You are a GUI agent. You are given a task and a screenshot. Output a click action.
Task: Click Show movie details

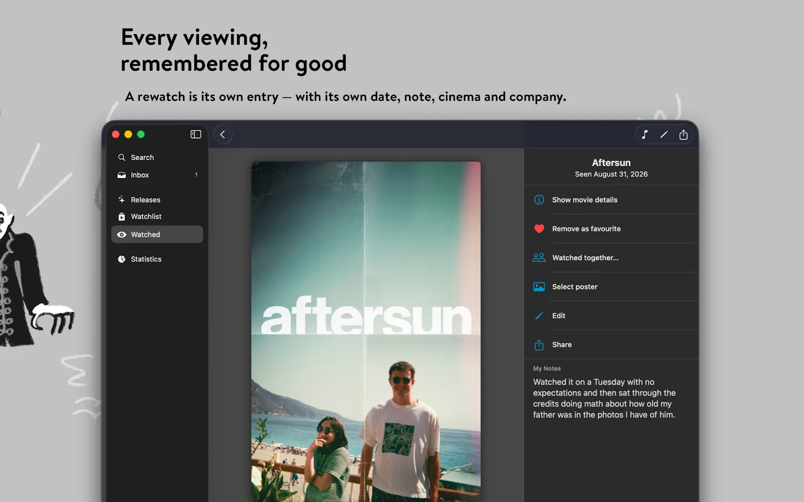point(612,200)
